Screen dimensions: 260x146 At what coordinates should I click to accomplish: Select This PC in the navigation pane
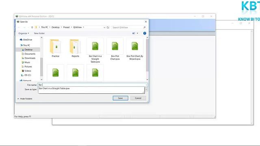pyautogui.click(x=25, y=45)
